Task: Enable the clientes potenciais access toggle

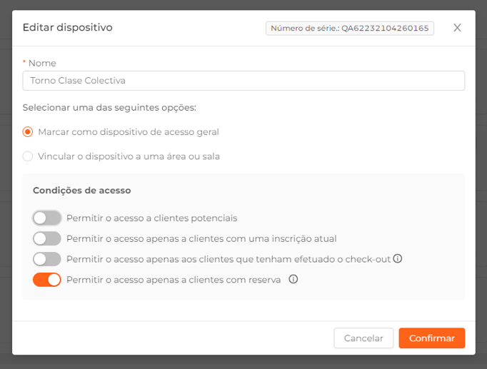Action: 47,218
